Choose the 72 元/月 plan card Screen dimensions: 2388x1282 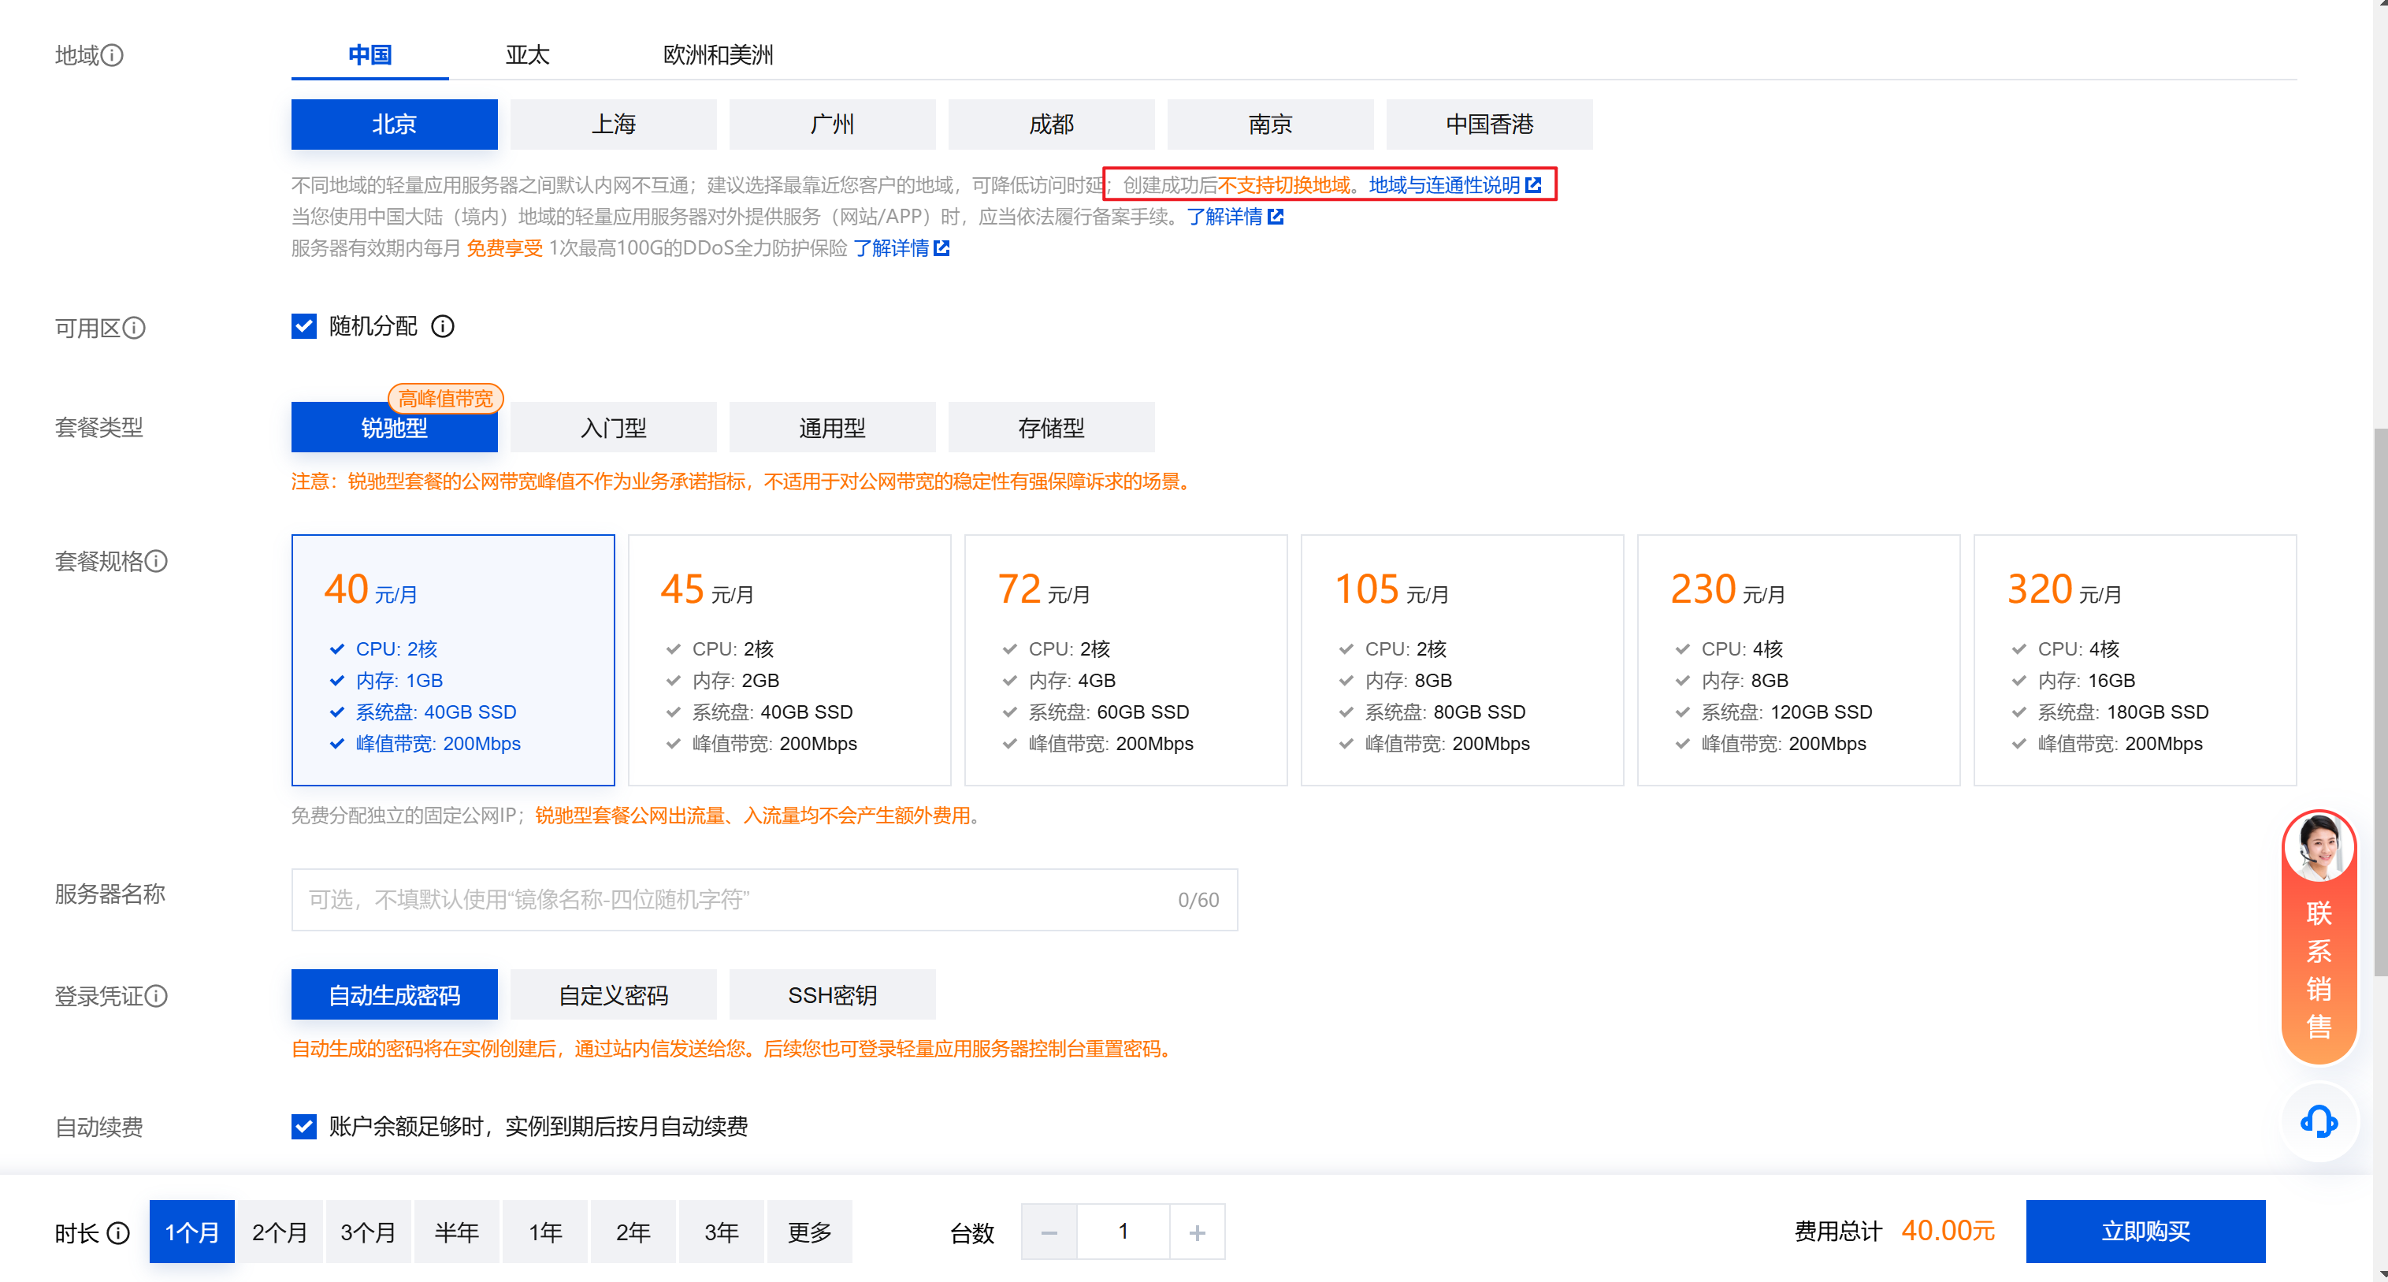1125,660
